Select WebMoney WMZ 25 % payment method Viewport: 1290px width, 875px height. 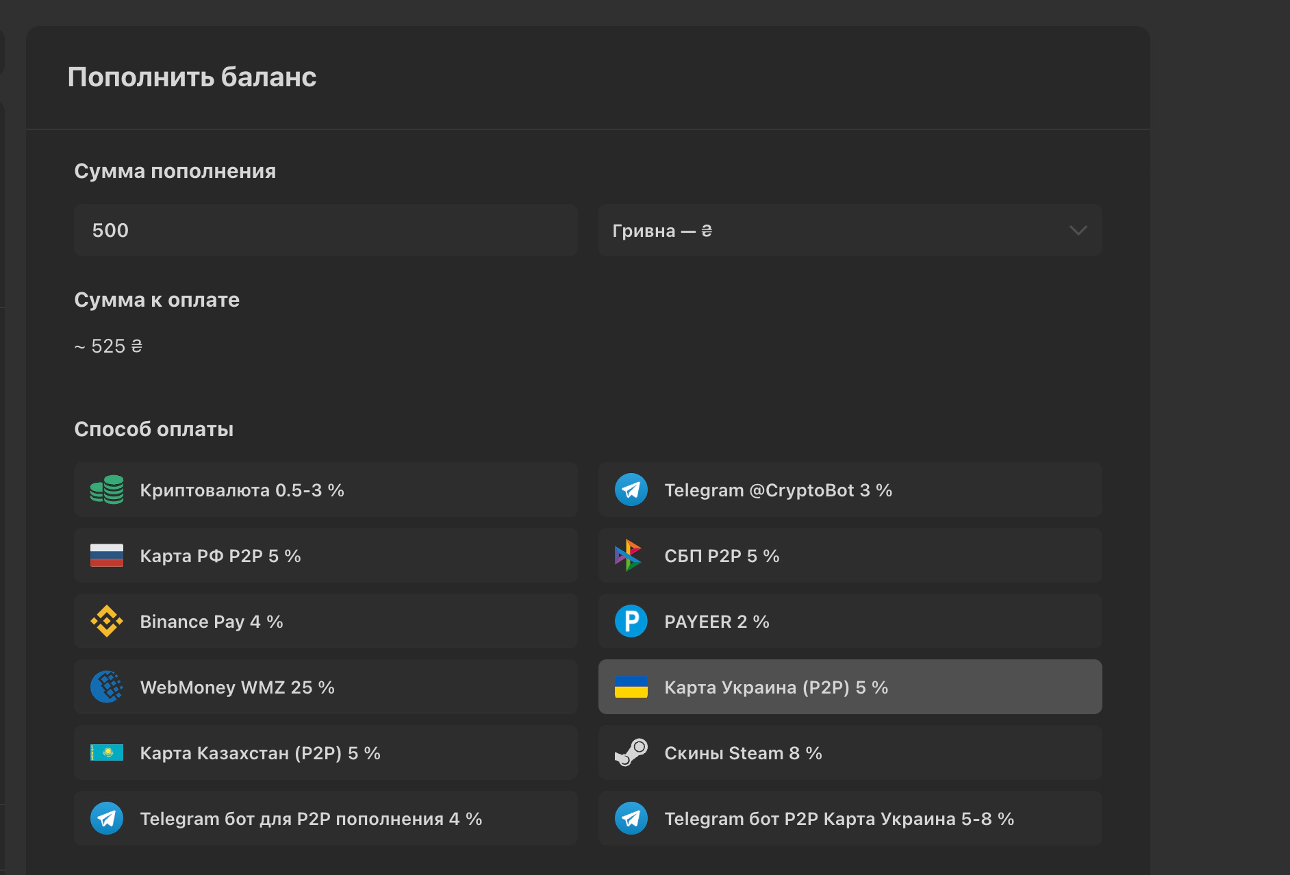[325, 687]
